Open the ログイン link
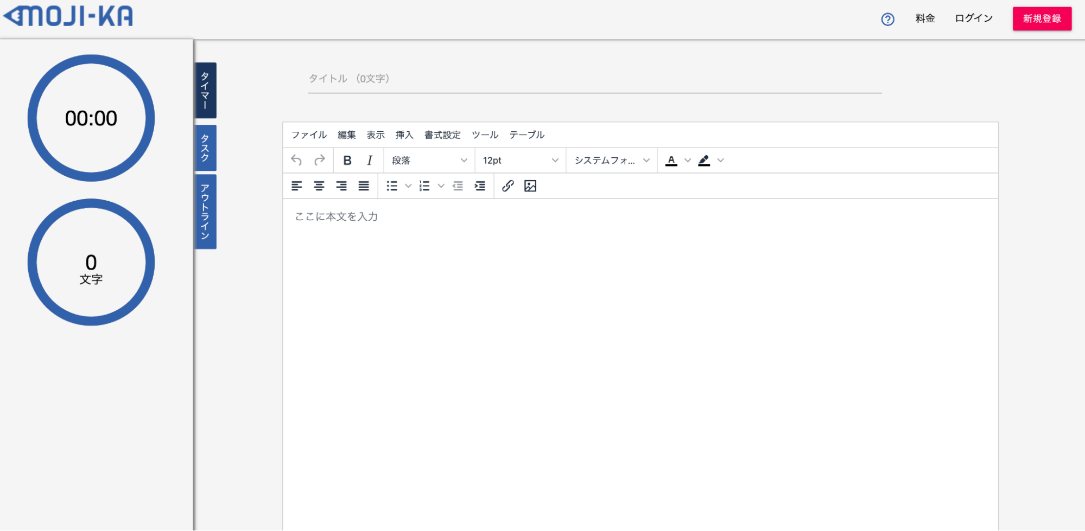This screenshot has width=1085, height=531. point(974,18)
